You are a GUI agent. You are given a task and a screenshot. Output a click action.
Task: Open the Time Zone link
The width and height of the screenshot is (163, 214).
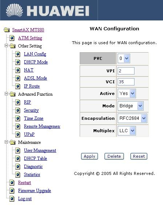(34, 118)
